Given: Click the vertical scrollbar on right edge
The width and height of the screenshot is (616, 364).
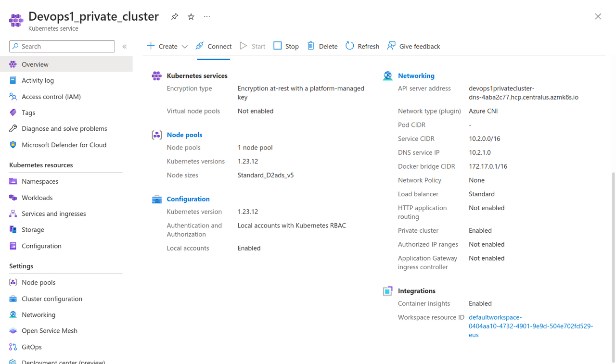Looking at the screenshot, I should click(613, 267).
